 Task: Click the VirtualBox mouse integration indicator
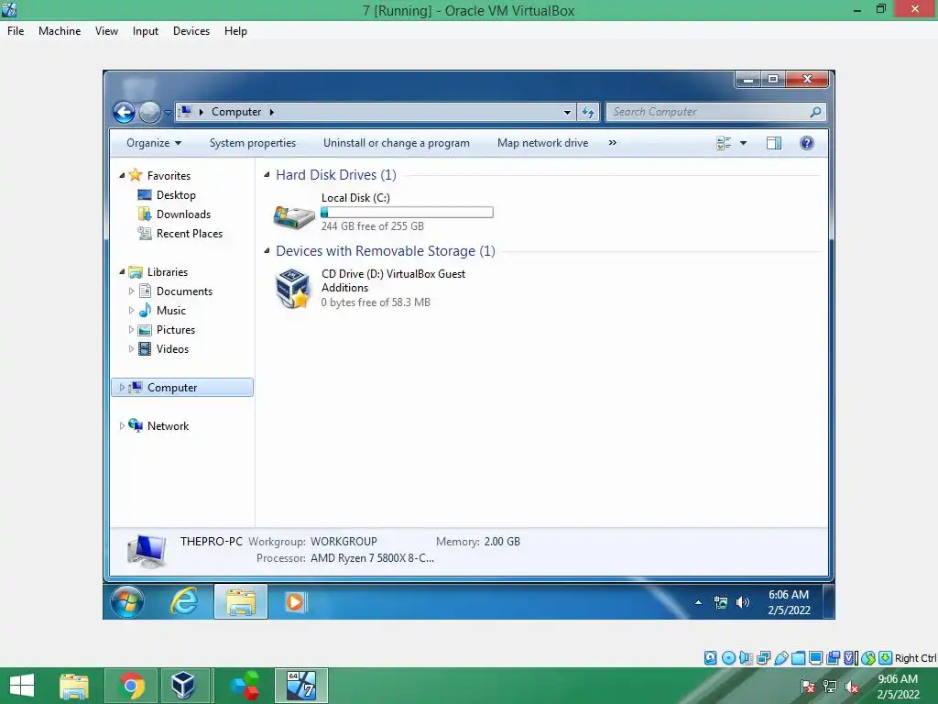[x=868, y=658]
